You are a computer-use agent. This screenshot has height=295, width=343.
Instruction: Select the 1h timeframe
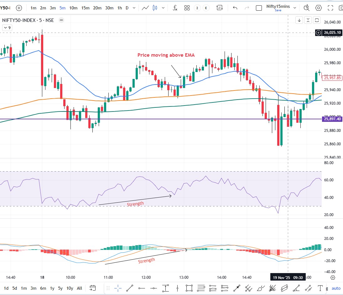click(120, 8)
